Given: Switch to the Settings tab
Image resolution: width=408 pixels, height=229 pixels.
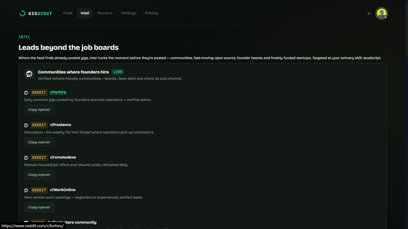Looking at the screenshot, I should (x=129, y=13).
